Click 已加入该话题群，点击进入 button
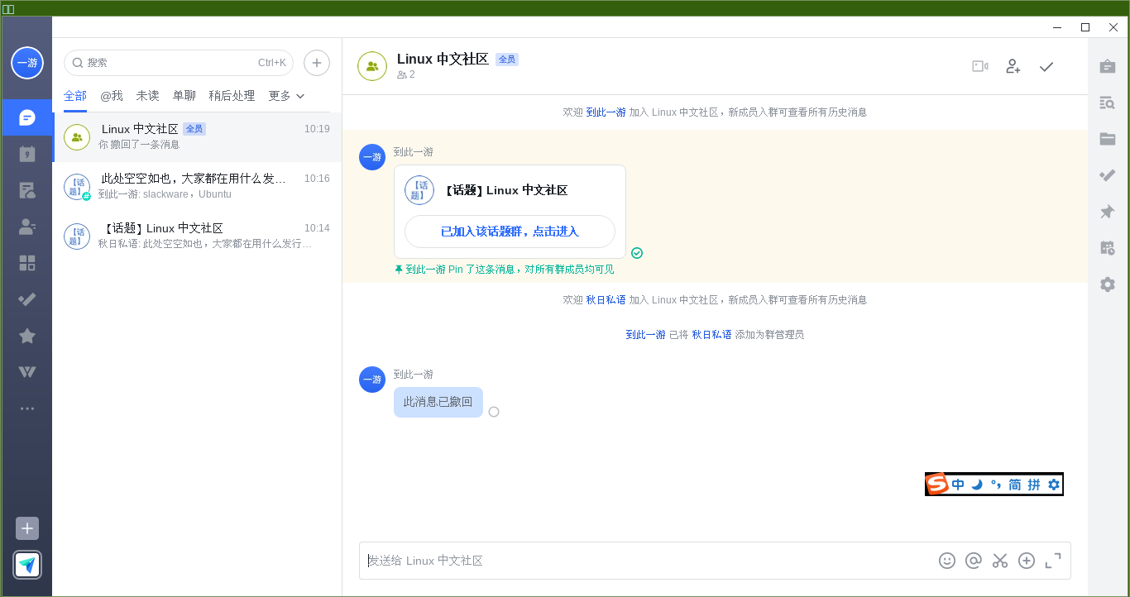 coord(510,232)
